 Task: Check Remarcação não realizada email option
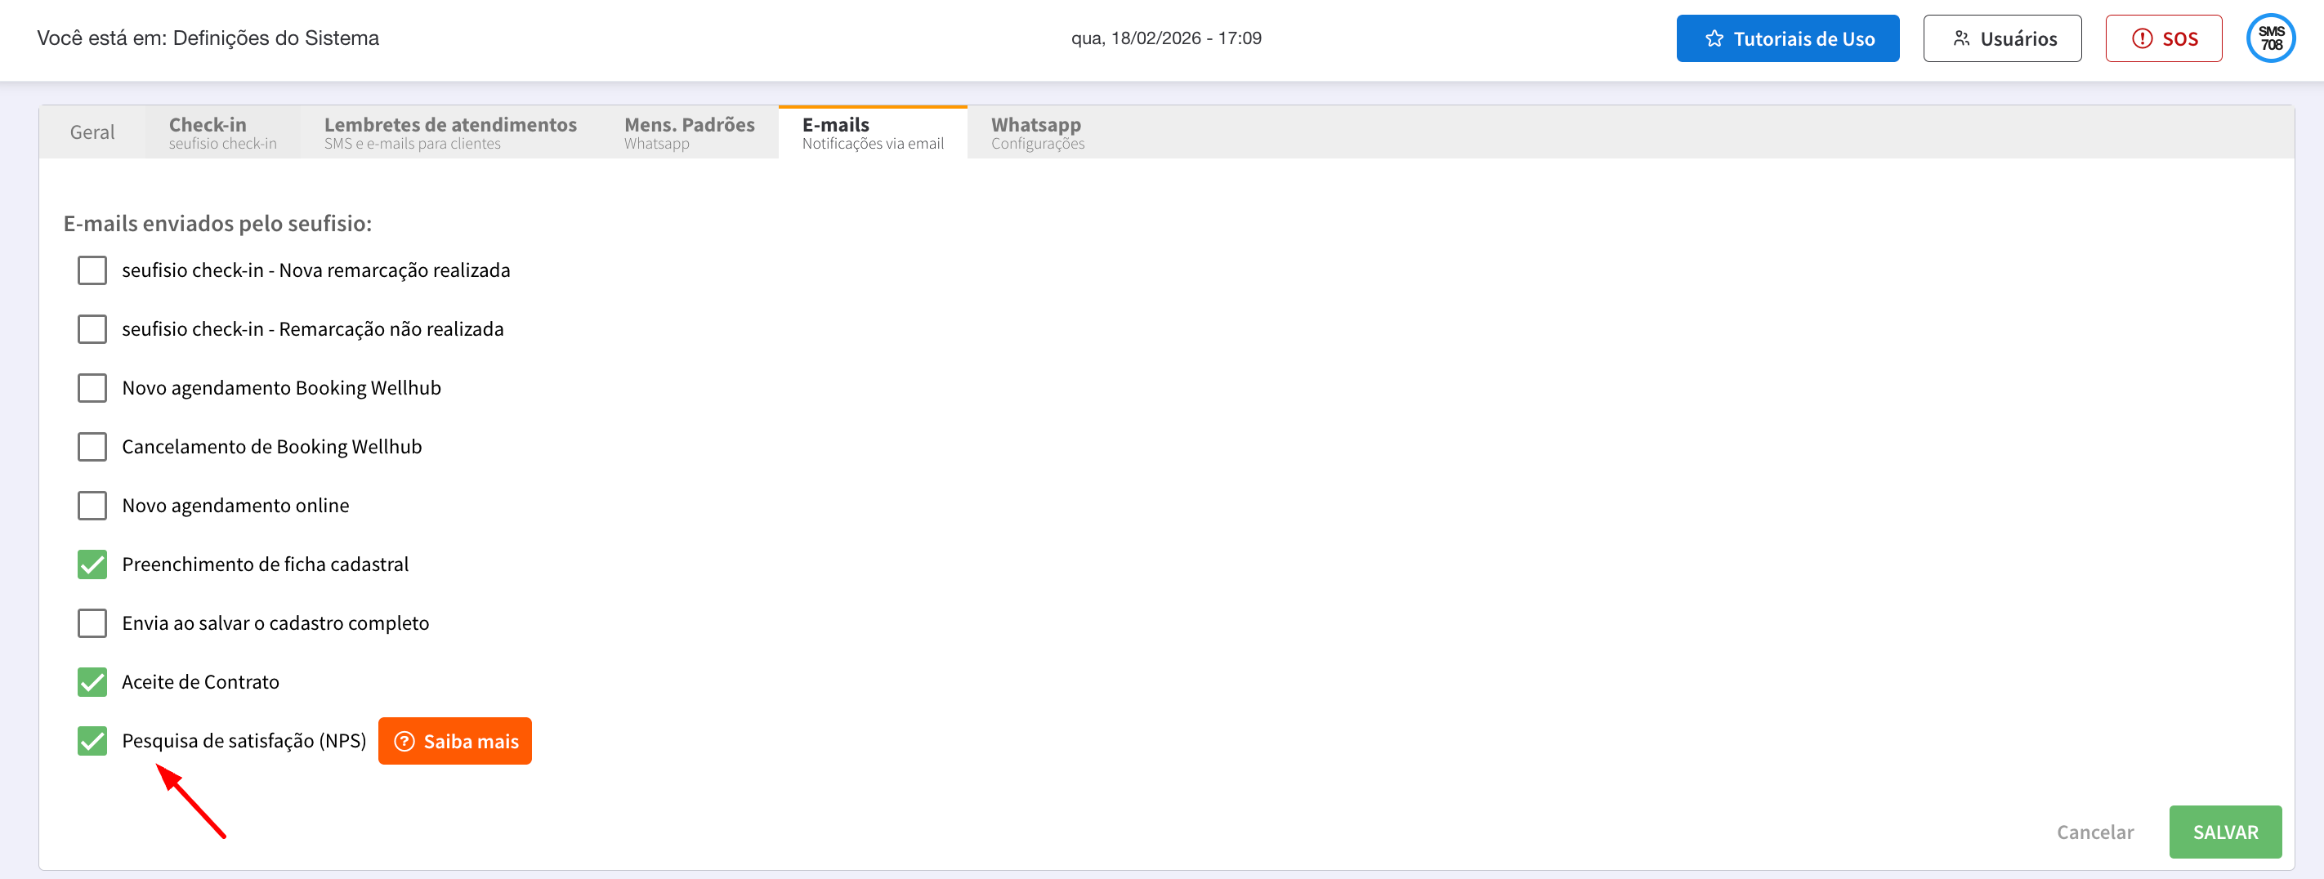tap(92, 329)
